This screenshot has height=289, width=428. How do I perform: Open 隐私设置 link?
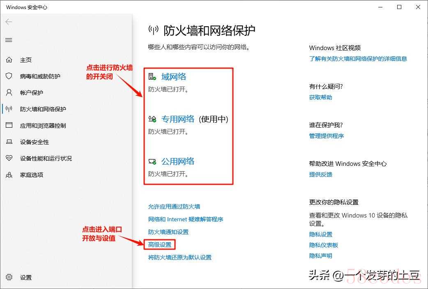tap(320, 234)
